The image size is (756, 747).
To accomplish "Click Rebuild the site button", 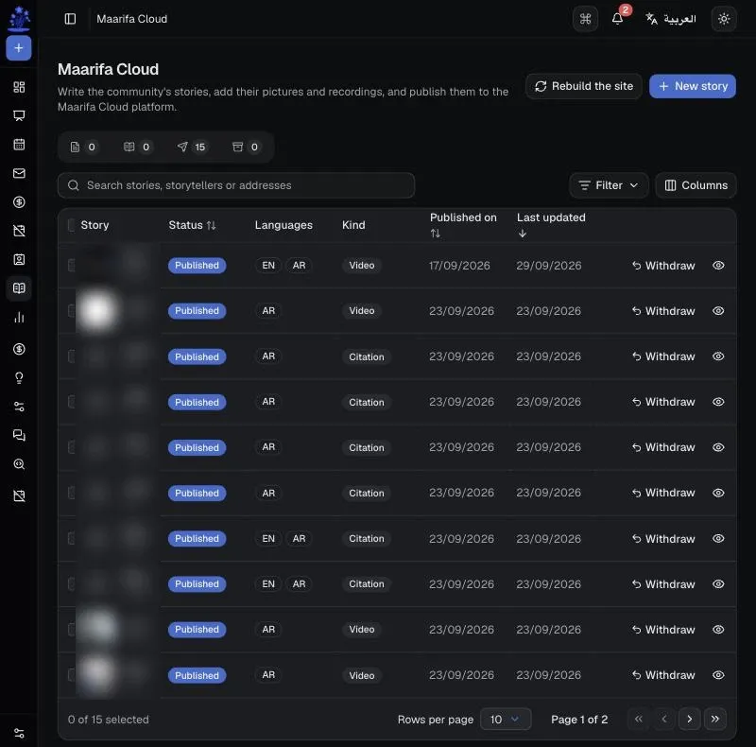I will click(x=584, y=86).
